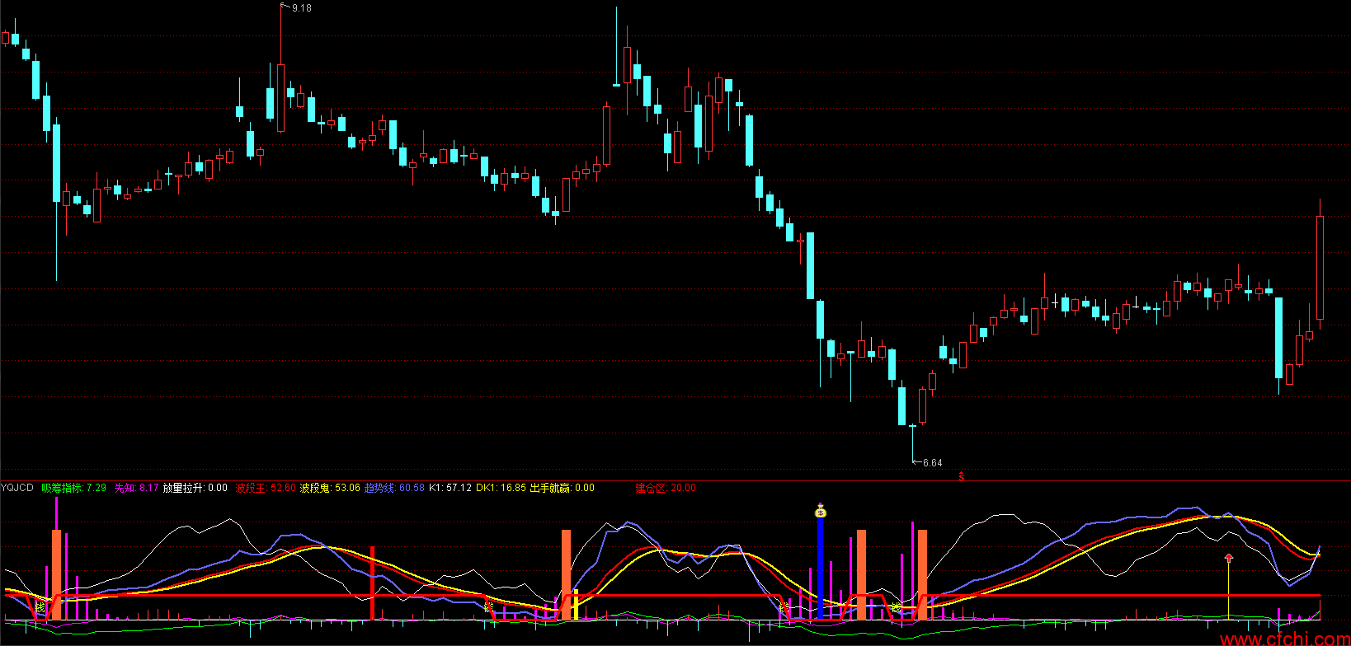Viewport: 1351px width, 646px height.
Task: Click the red up-arrow signal marker
Action: pos(1229,559)
